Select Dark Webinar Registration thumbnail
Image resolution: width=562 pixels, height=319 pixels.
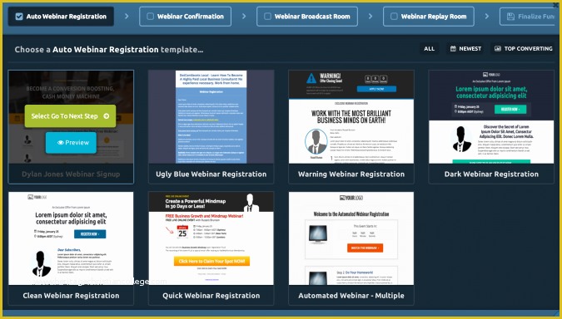point(491,117)
